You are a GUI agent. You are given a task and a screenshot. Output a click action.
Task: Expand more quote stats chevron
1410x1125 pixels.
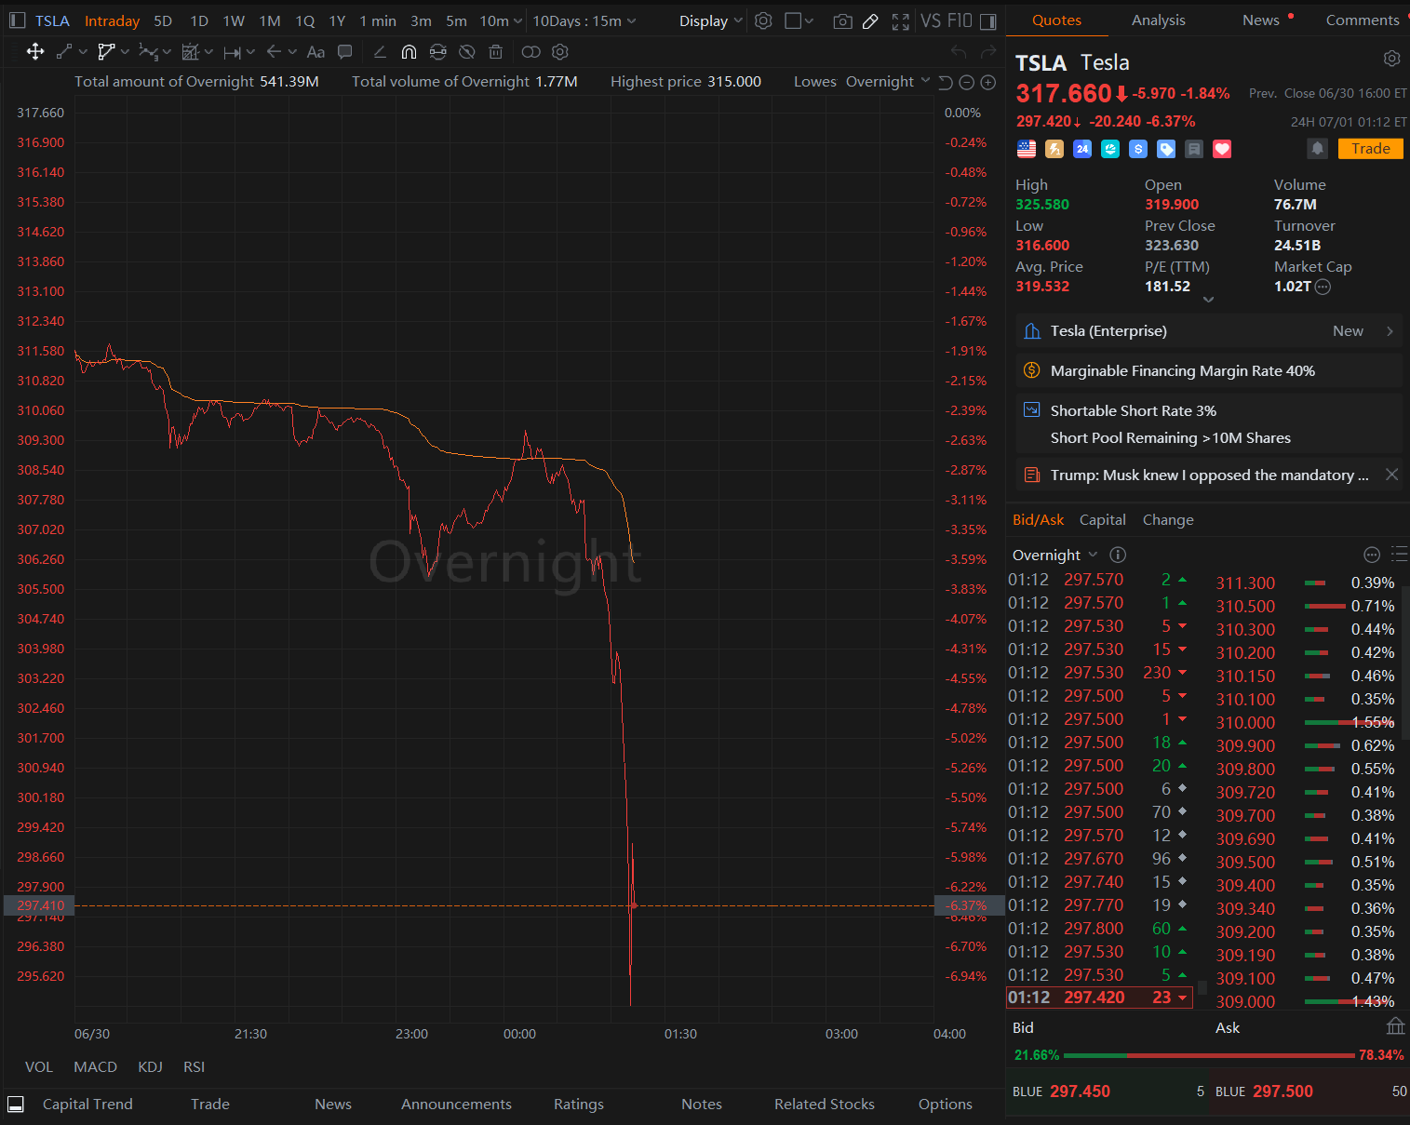coord(1208,300)
